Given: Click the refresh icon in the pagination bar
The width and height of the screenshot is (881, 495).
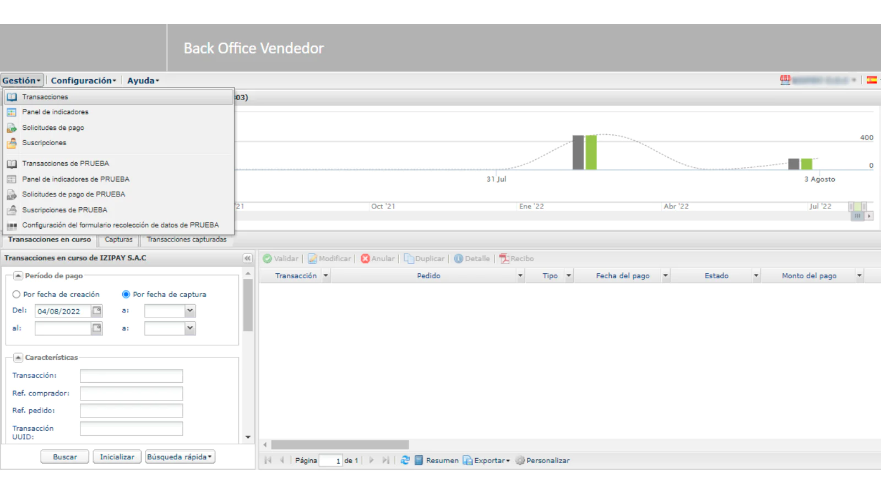Looking at the screenshot, I should click(x=405, y=460).
